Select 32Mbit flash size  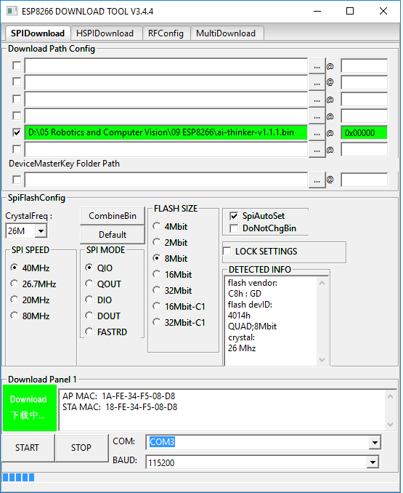[172, 291]
